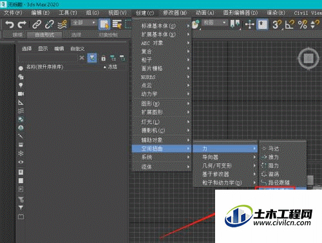The width and height of the screenshot is (322, 243).
Task: Select the Bind to Space Warp tool
Action: click(62, 24)
